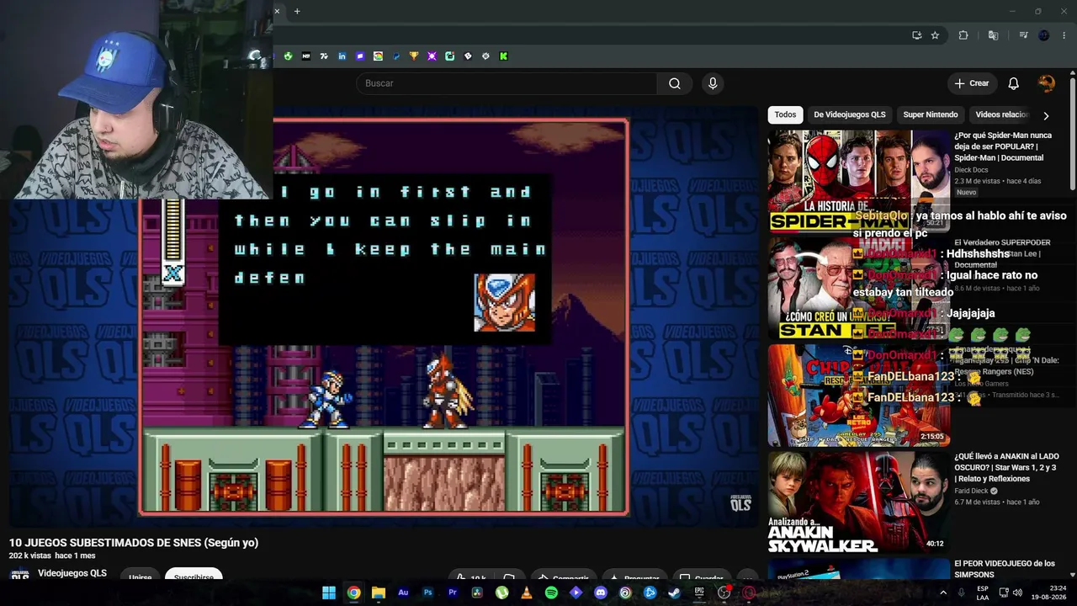1077x606 pixels.
Task: Search YouTube with the magnifier button
Action: tap(675, 83)
